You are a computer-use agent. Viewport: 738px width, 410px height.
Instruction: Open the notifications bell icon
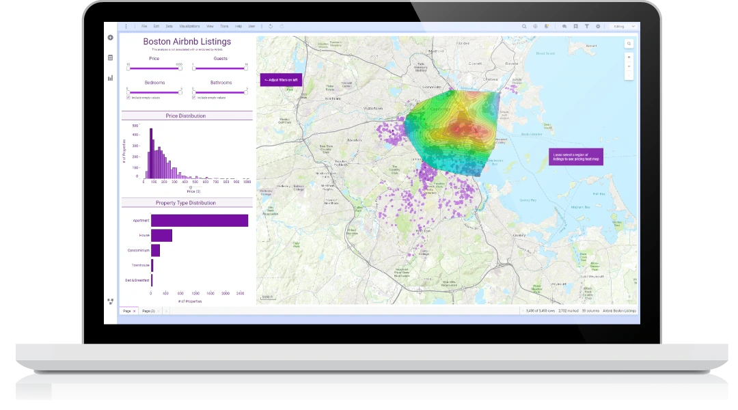[547, 27]
